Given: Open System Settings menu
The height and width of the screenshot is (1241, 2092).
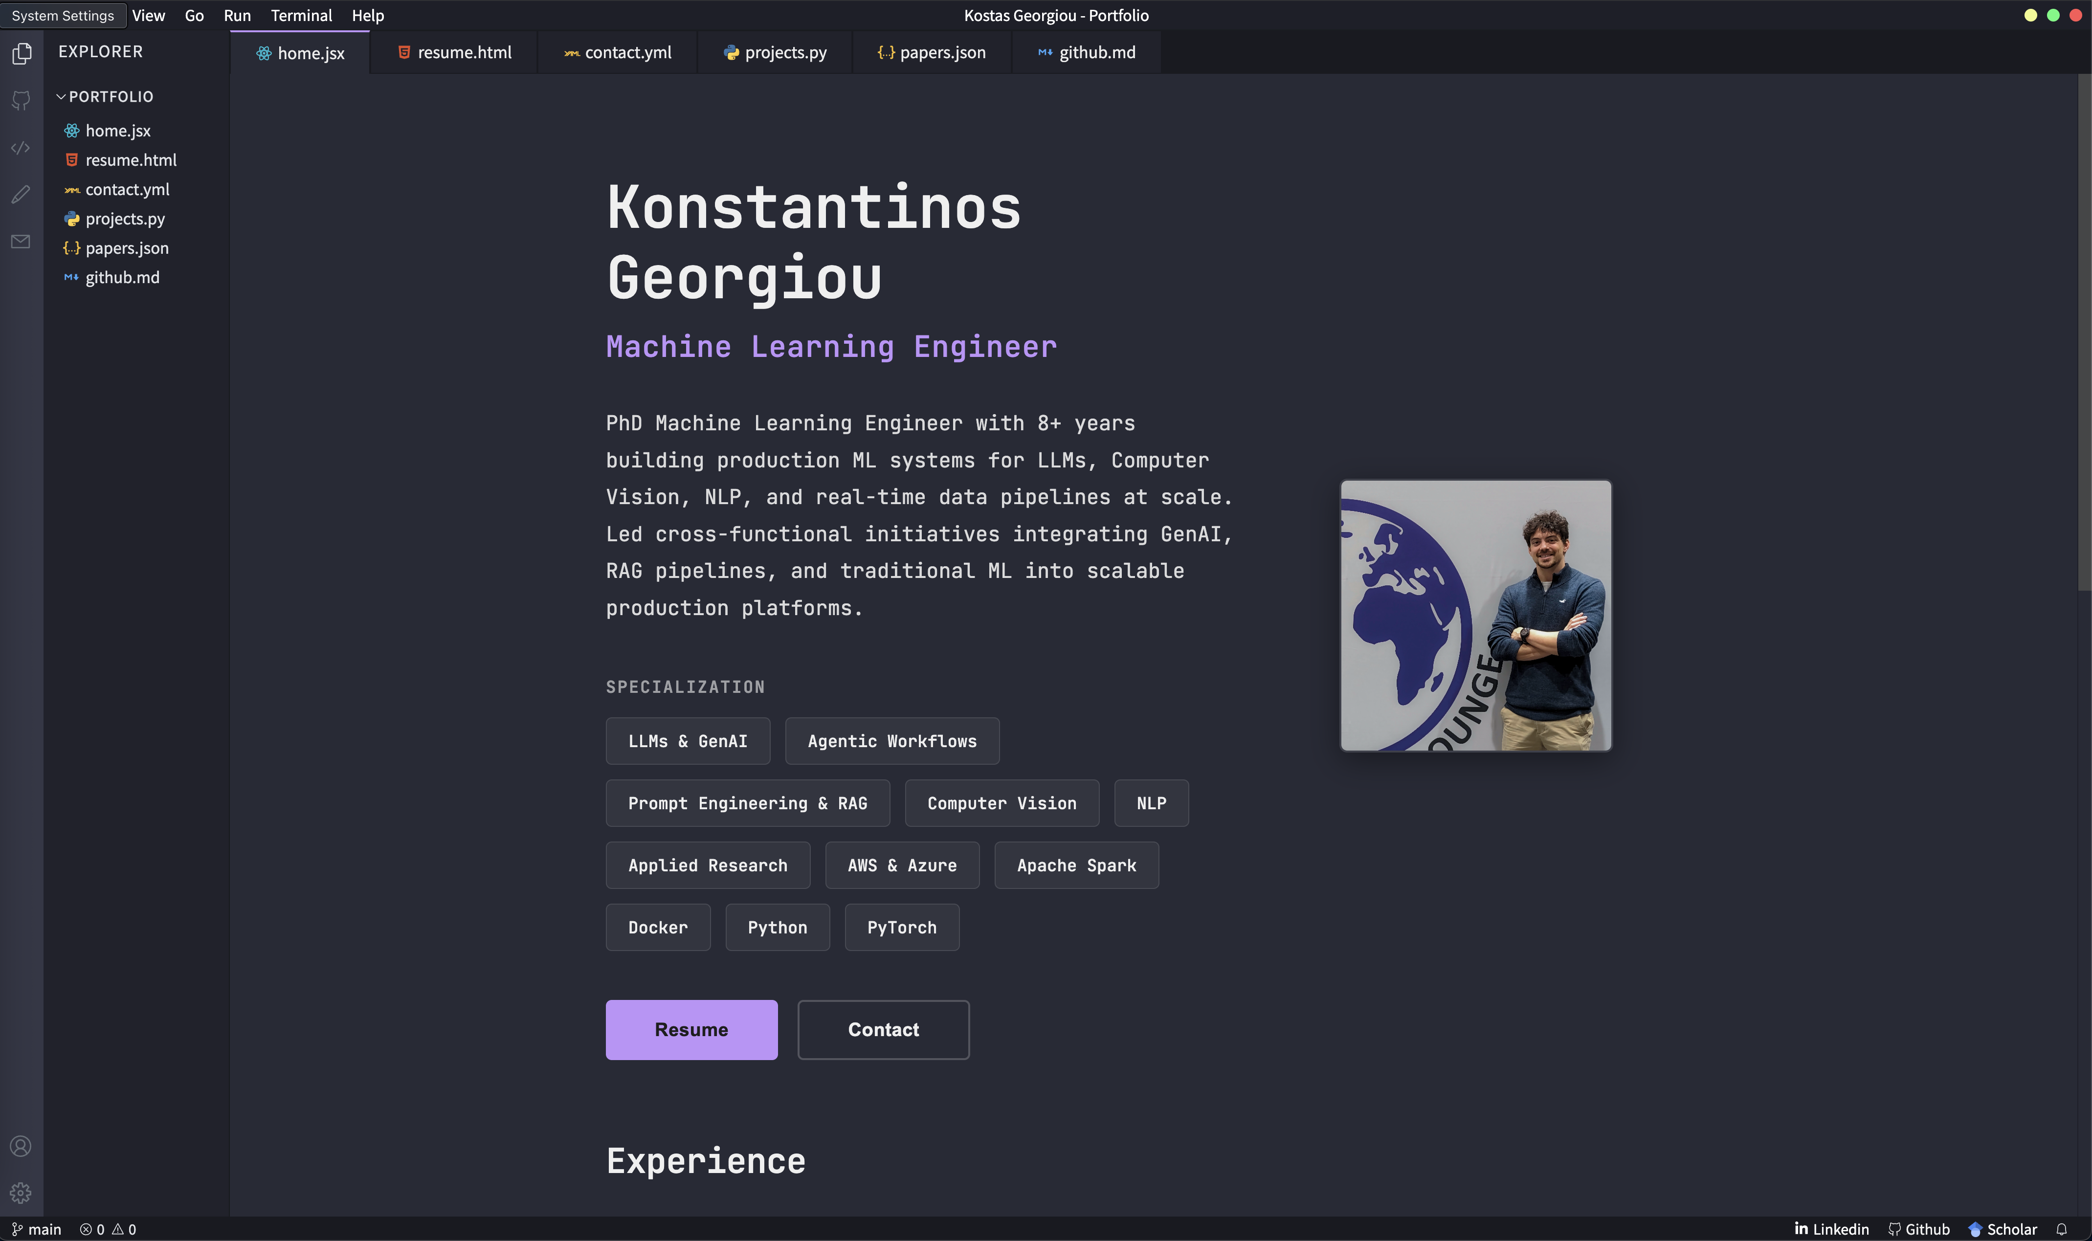Looking at the screenshot, I should pos(63,15).
